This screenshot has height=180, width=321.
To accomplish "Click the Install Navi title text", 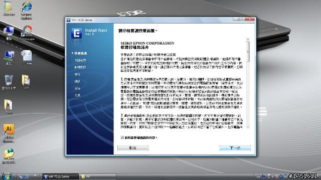I will coord(96,30).
